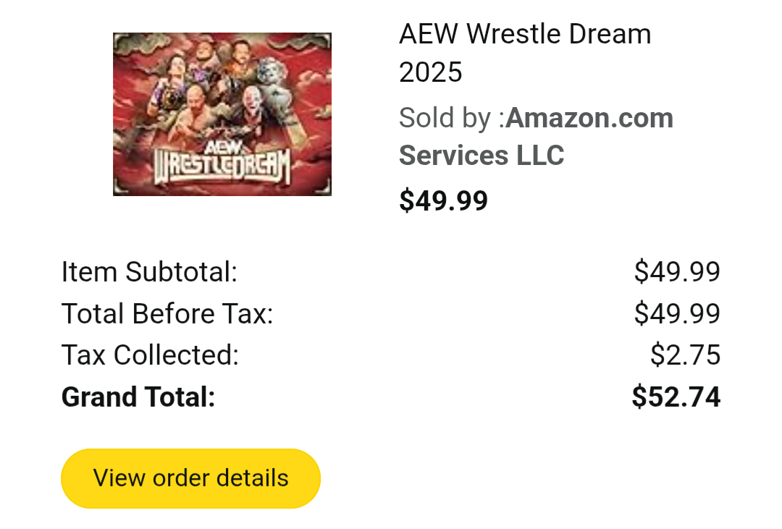Select the Tax Collected label
Image resolution: width=782 pixels, height=529 pixels.
(x=150, y=355)
